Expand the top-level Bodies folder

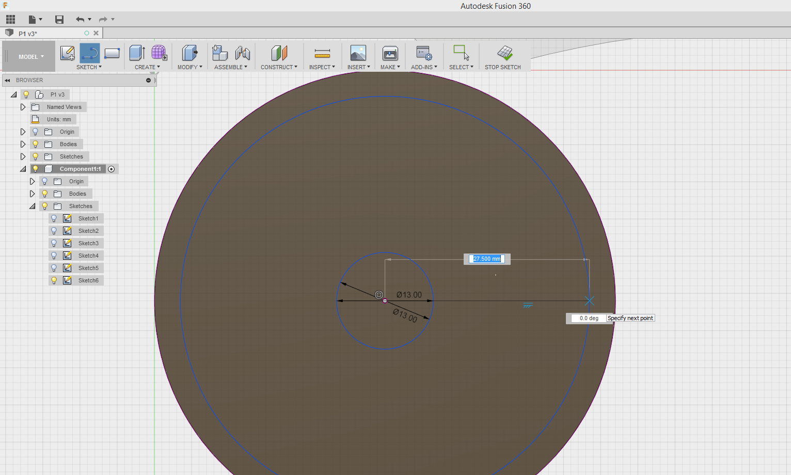(x=23, y=144)
